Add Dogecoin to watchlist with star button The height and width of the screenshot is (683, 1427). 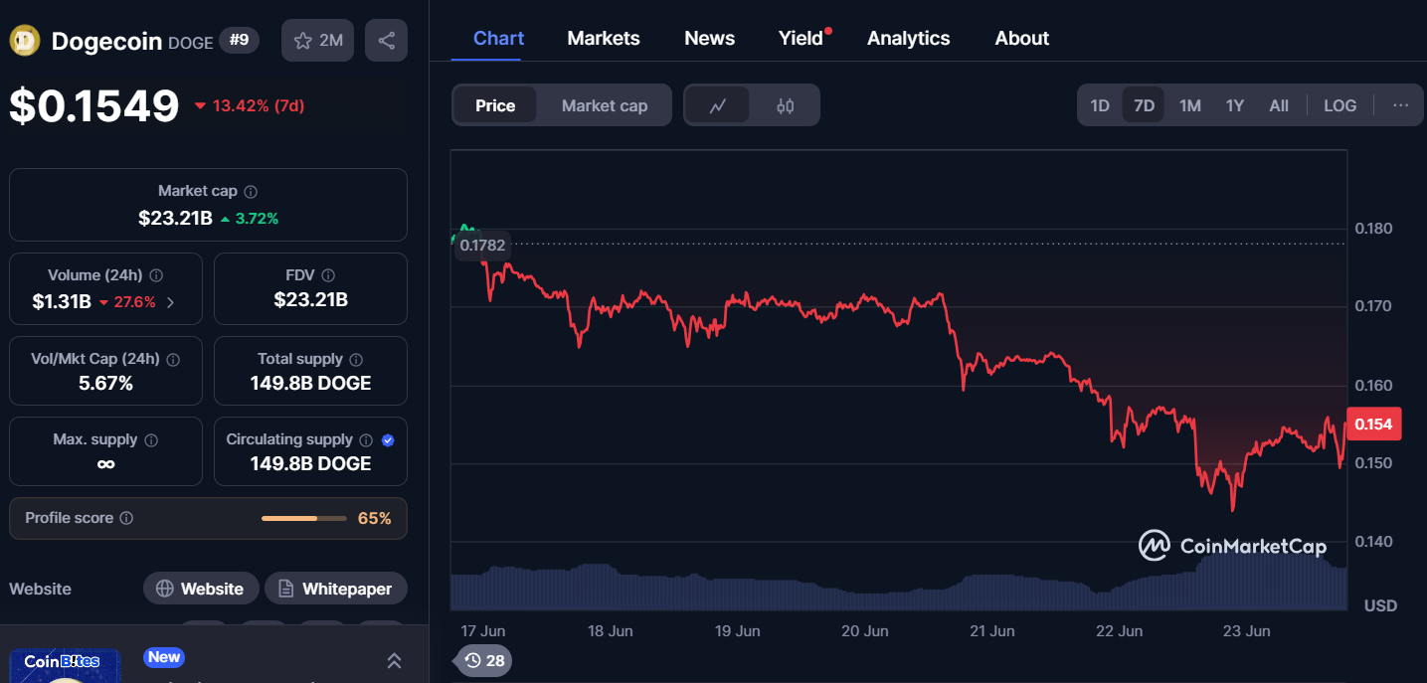pos(317,41)
